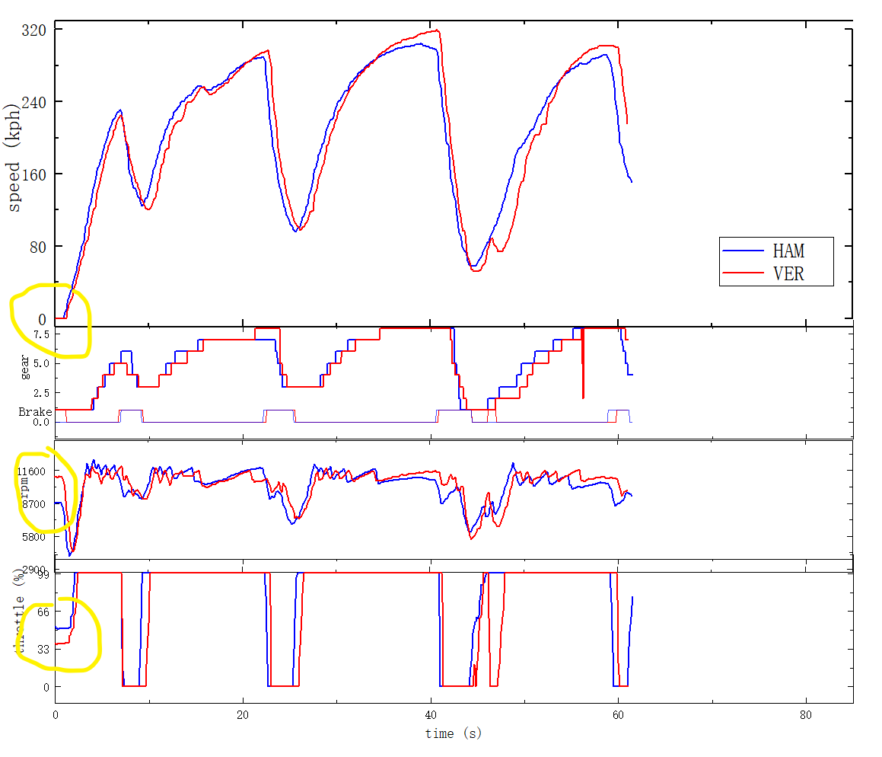
Task: Select the red VER line sample in legend
Action: (x=743, y=274)
